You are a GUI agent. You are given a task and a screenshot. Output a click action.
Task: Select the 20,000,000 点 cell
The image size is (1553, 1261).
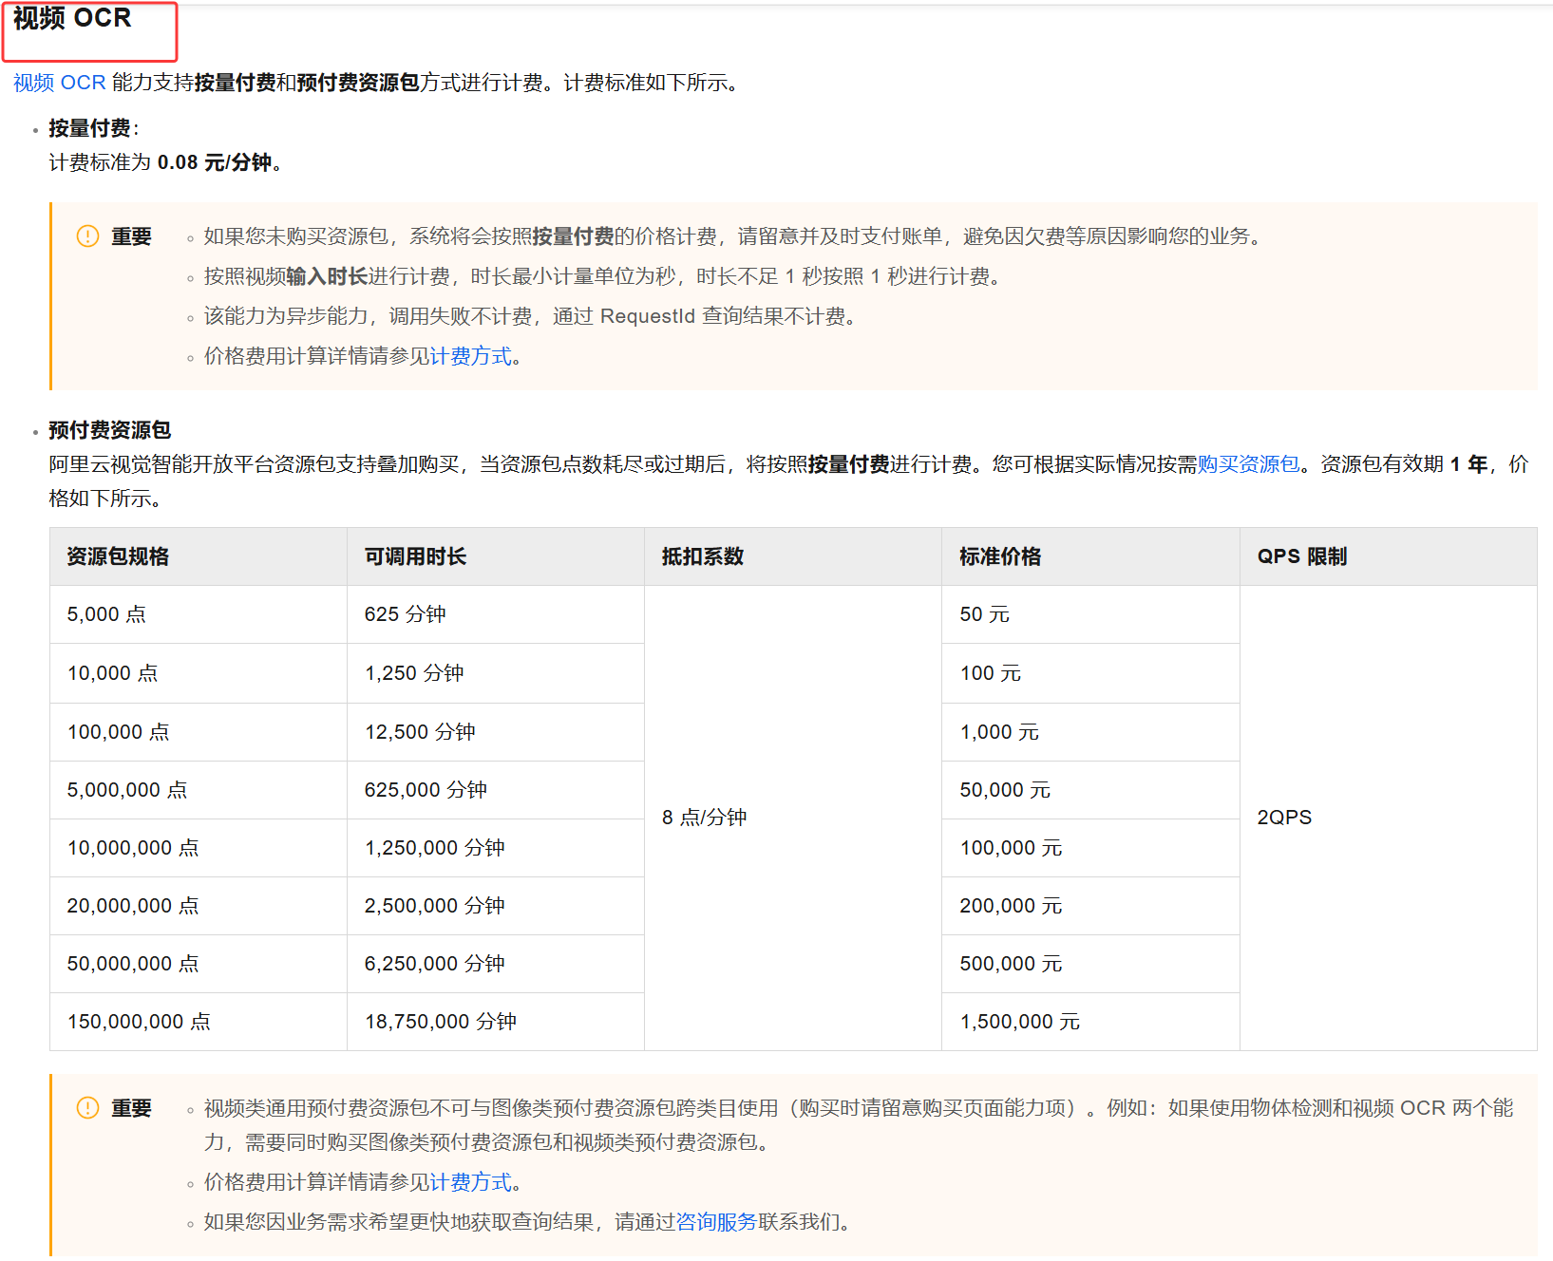tap(199, 906)
